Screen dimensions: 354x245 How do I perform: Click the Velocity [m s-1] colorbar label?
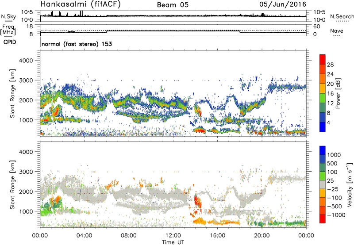pos(350,184)
